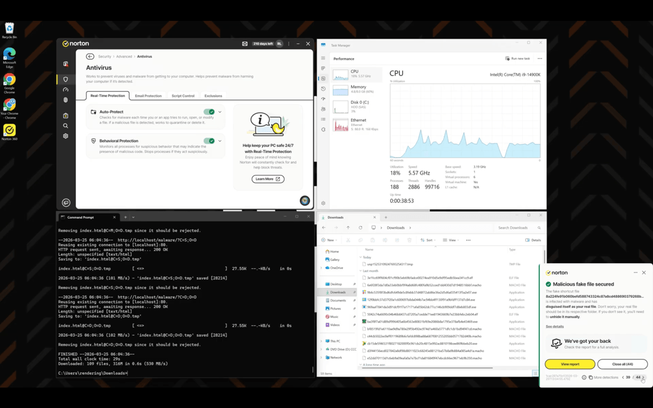Open Task Manager hamburger navigation menu
This screenshot has height=408, width=653.
(x=323, y=58)
